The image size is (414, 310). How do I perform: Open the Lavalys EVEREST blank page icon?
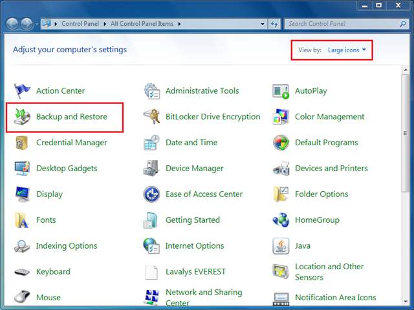[151, 273]
